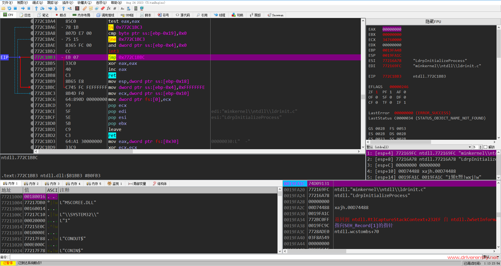This screenshot has height=266, width=501.
Task: Switch to the 局部变量 tab
Action: 137,184
